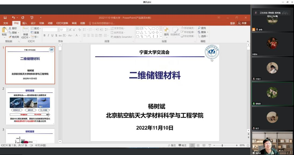The width and height of the screenshot is (294, 155).
Task: Click the Save icon in quick access toolbar
Action: tap(5, 18)
